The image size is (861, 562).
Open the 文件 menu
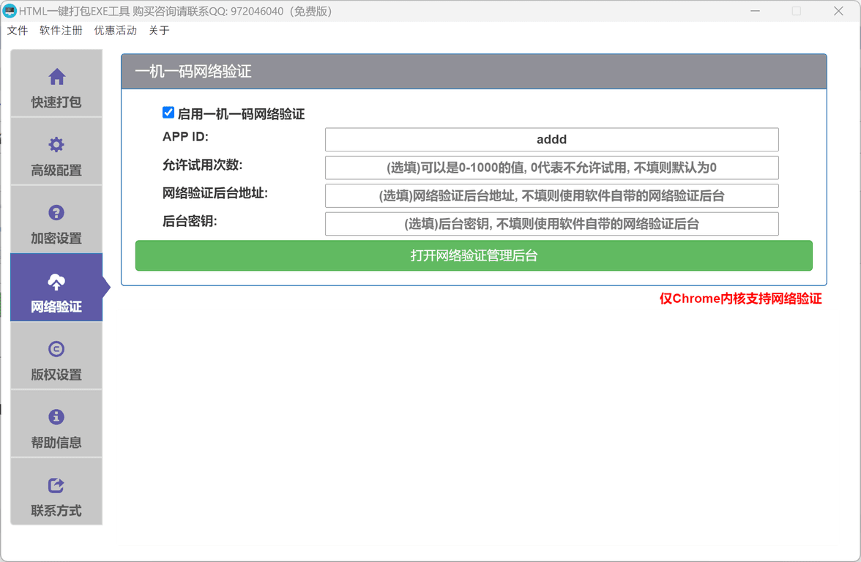[x=18, y=31]
